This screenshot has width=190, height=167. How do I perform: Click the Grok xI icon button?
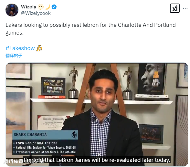(175, 8)
